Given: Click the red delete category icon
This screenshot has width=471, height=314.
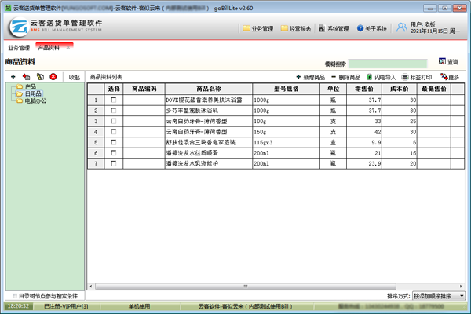Looking at the screenshot, I should [x=53, y=77].
